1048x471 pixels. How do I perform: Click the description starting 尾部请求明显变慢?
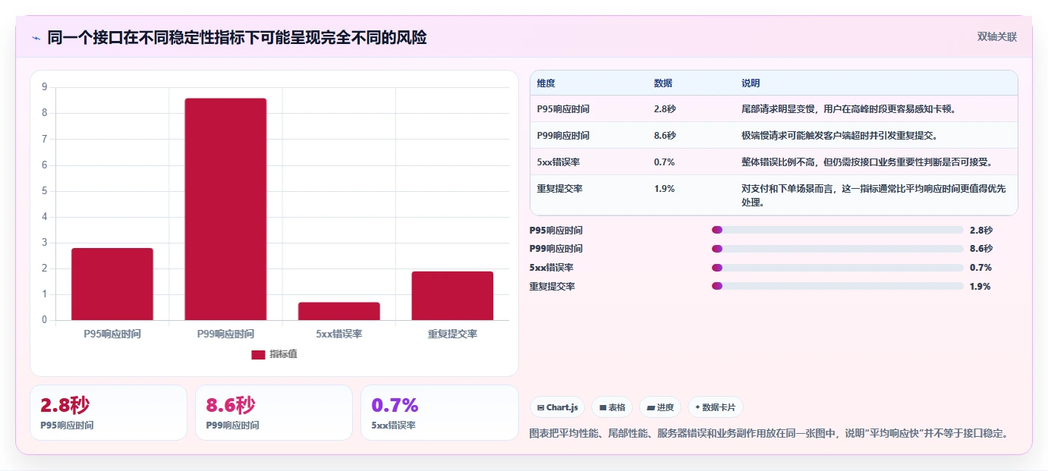point(849,109)
